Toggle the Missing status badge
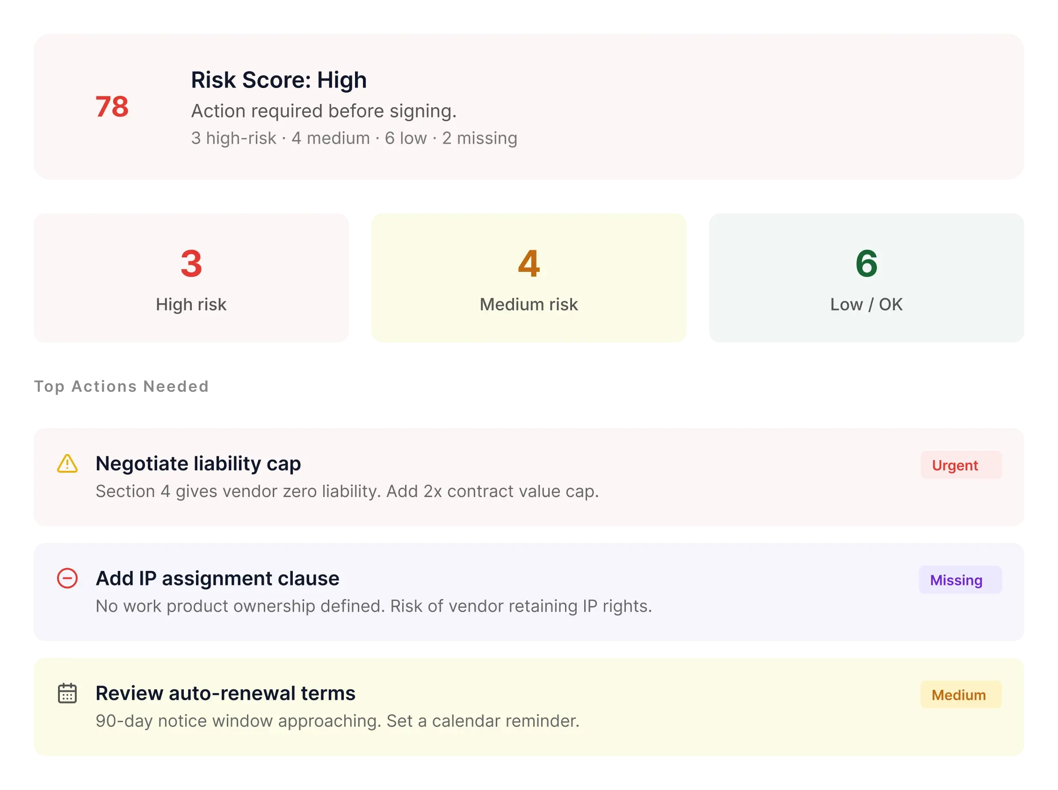The image size is (1058, 790). click(961, 579)
